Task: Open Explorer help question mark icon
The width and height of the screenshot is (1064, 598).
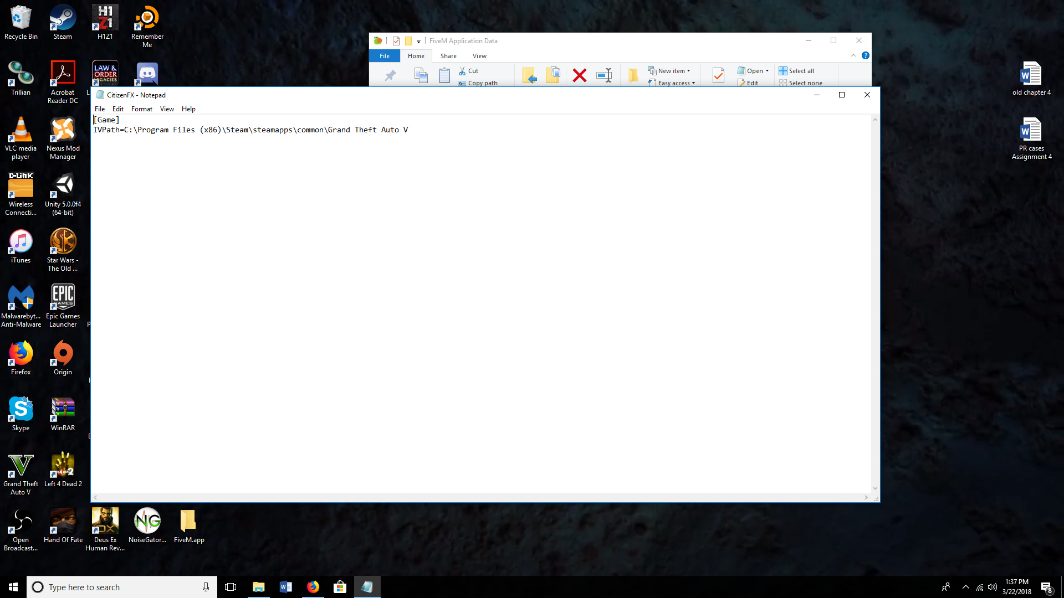Action: coord(865,55)
